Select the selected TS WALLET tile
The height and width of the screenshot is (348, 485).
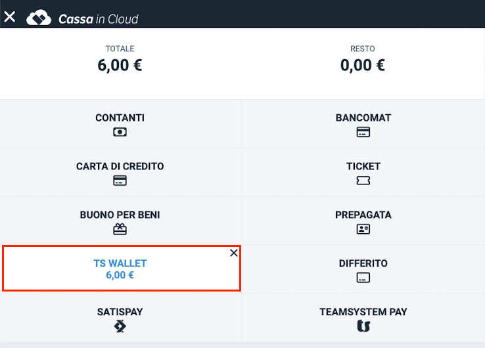pyautogui.click(x=120, y=269)
